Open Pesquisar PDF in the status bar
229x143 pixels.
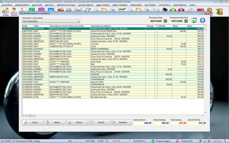187,141
